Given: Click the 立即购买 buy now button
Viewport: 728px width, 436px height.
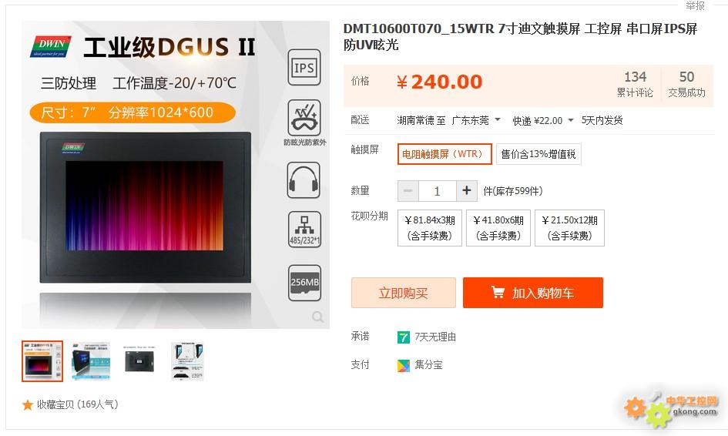Looking at the screenshot, I should (x=404, y=293).
